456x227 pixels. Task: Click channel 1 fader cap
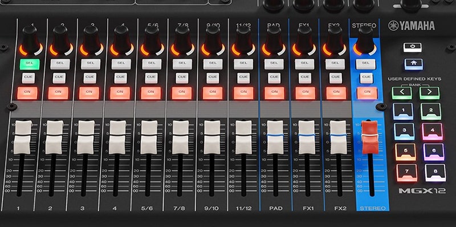pos(23,137)
